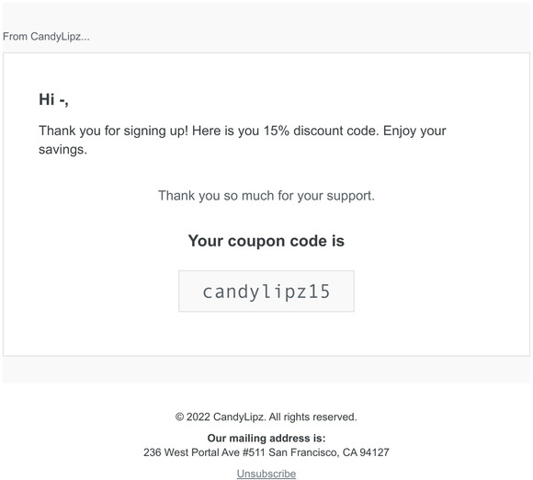Click the '#511' suite number

pyautogui.click(x=254, y=452)
